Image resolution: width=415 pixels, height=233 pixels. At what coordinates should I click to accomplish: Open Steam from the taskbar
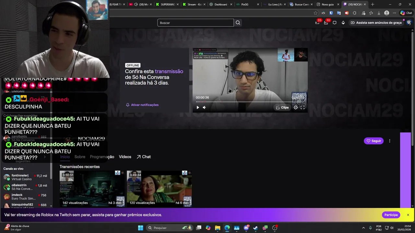pyautogui.click(x=255, y=228)
